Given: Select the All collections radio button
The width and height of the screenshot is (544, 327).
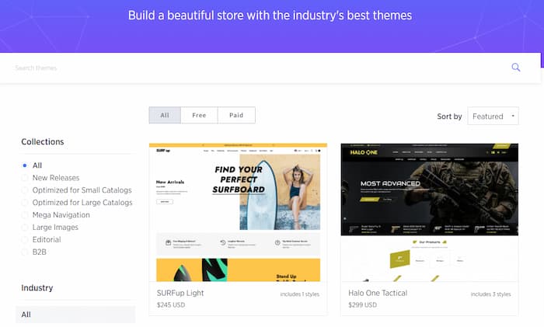Looking at the screenshot, I should (25, 165).
